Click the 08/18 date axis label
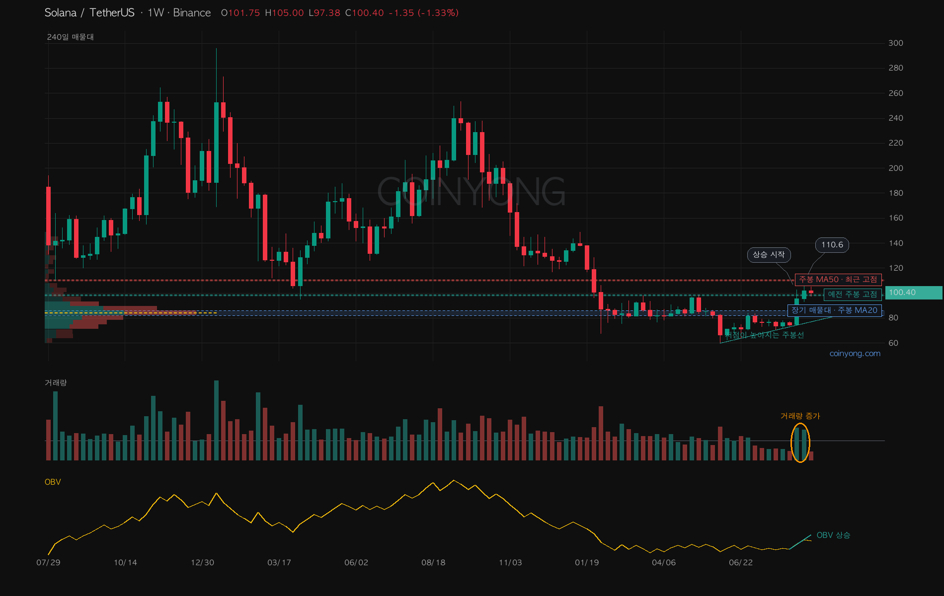The width and height of the screenshot is (944, 596). tap(433, 563)
